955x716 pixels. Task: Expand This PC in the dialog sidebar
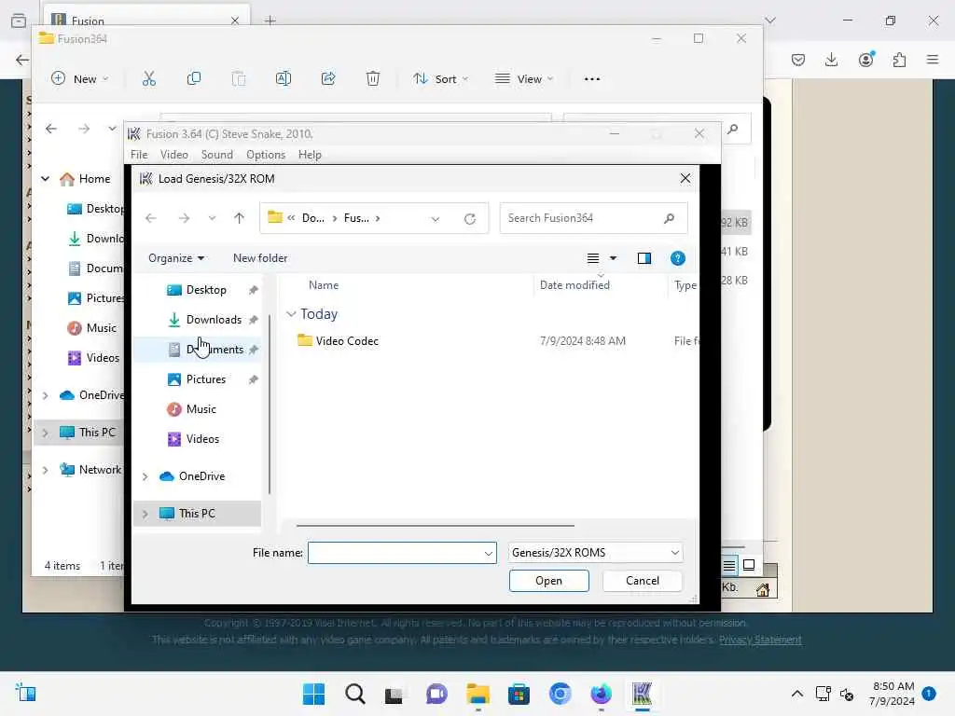tap(145, 514)
